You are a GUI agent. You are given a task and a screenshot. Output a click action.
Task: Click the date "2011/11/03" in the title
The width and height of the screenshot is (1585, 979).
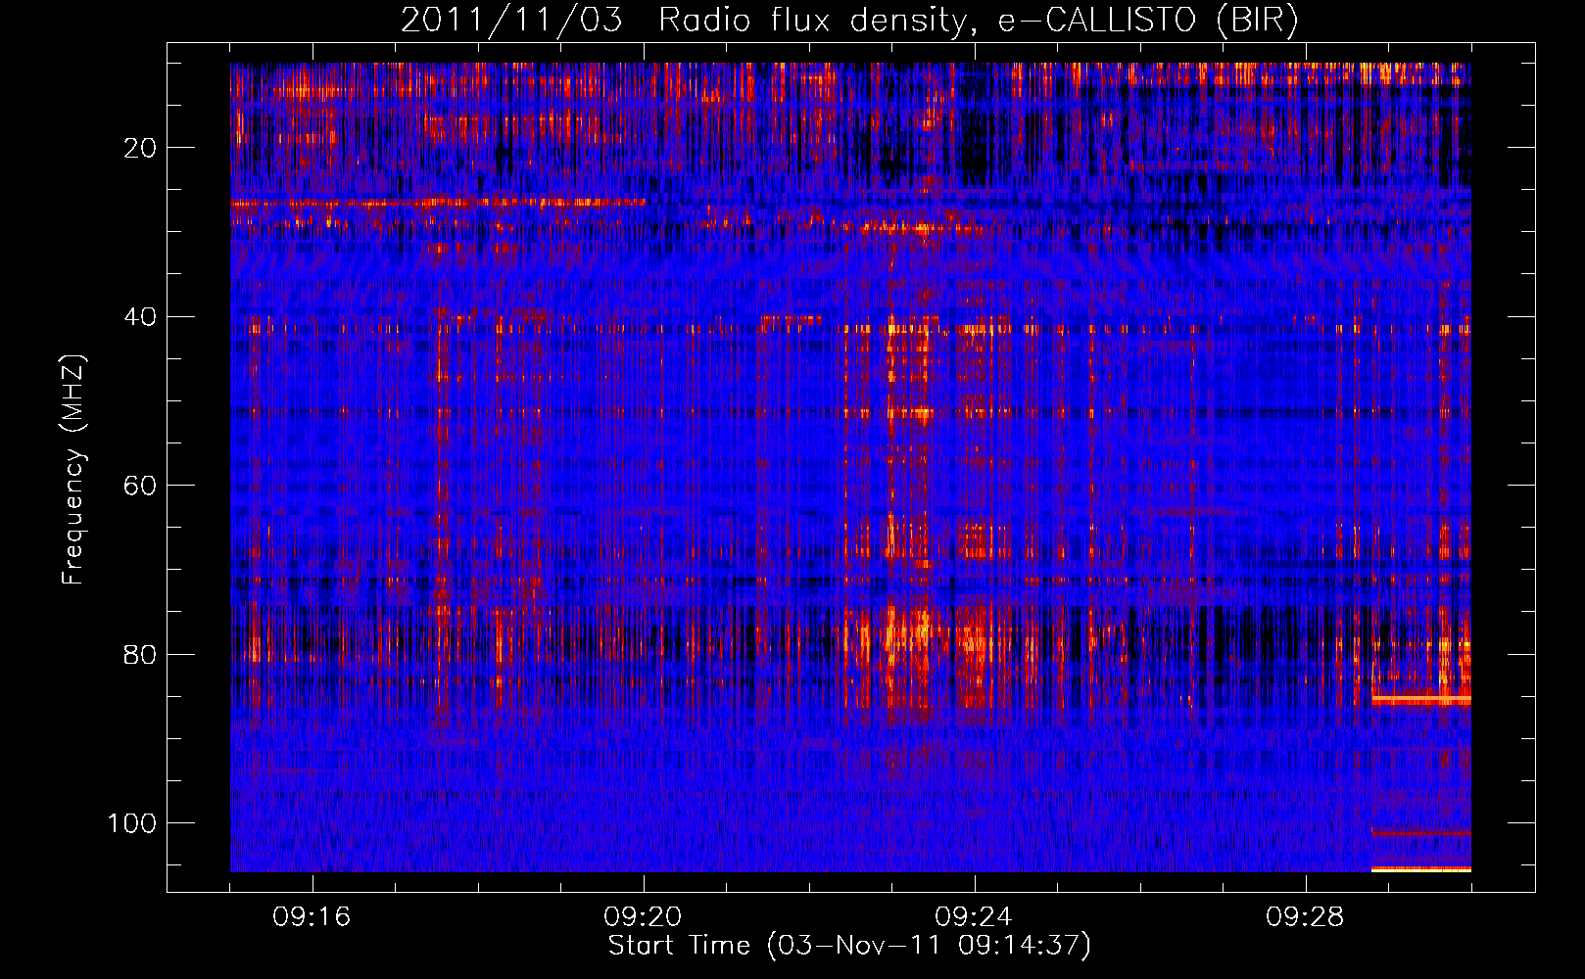pos(511,21)
